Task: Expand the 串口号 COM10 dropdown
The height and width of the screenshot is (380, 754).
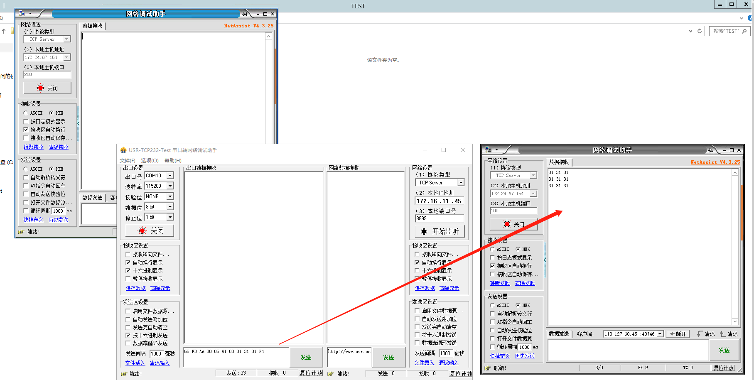Action: pyautogui.click(x=170, y=176)
